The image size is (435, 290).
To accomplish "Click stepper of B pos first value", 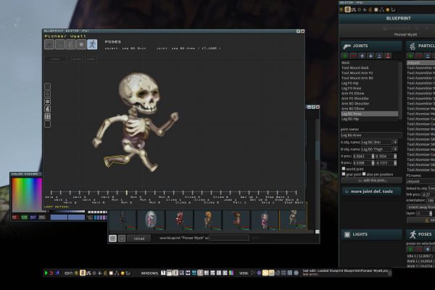I will tap(373, 163).
